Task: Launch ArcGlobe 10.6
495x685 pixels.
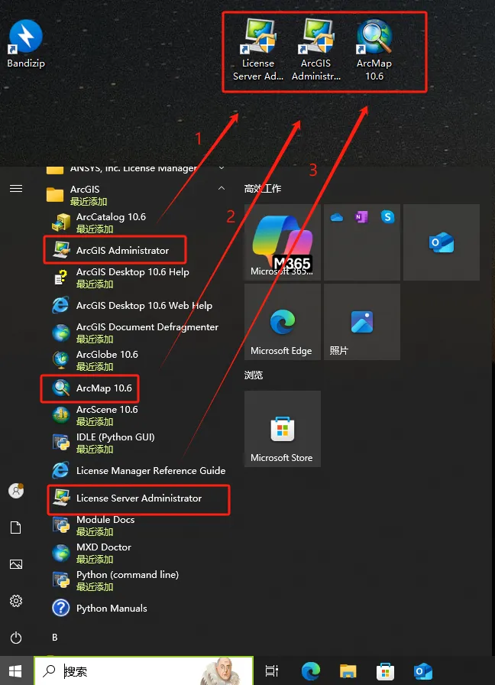Action: [136, 360]
